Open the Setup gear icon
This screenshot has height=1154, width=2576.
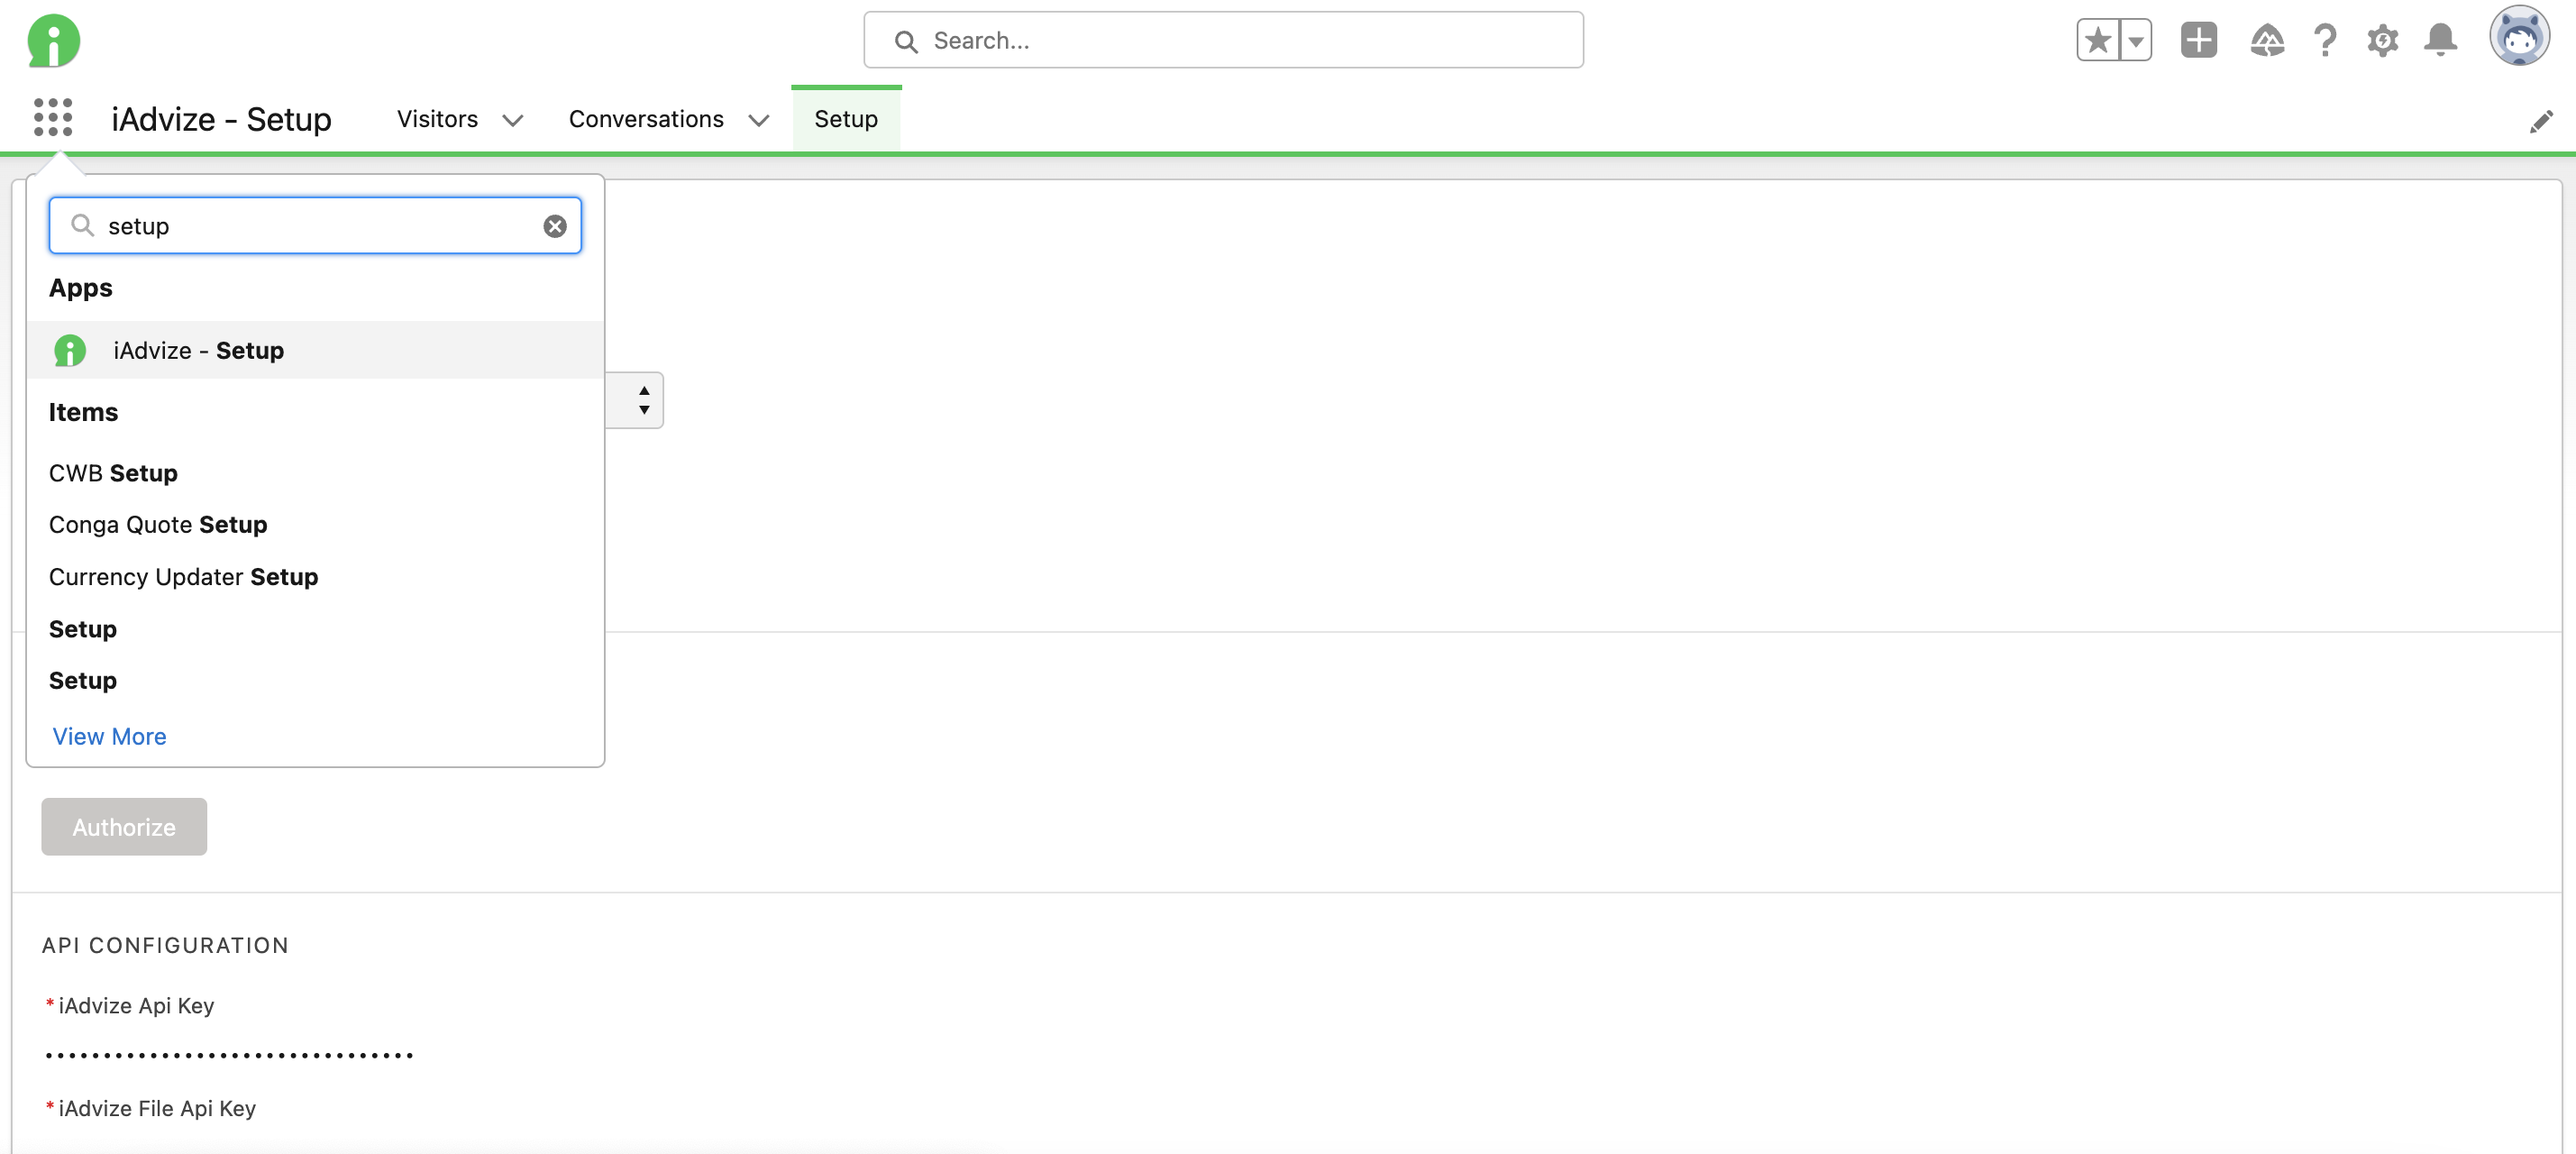[2383, 41]
